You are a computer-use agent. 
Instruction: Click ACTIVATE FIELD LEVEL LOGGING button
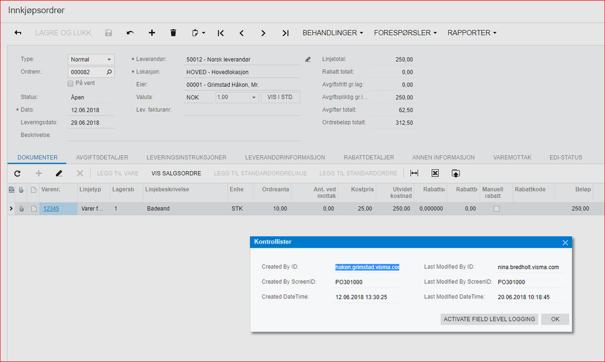[489, 319]
